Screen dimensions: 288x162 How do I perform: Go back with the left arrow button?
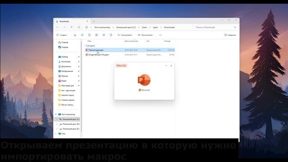click(57, 27)
